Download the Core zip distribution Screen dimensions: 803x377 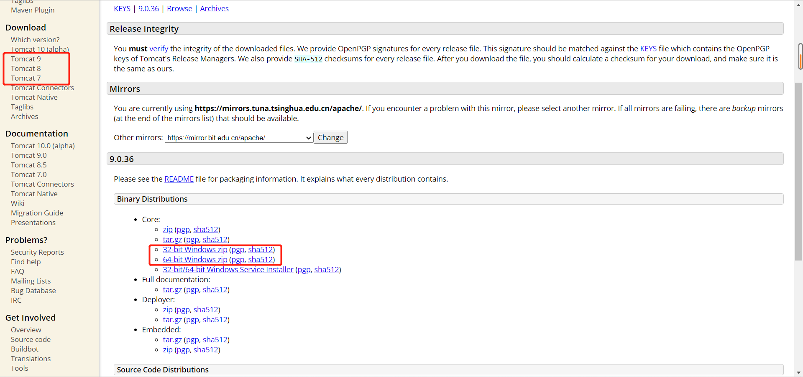pyautogui.click(x=168, y=230)
